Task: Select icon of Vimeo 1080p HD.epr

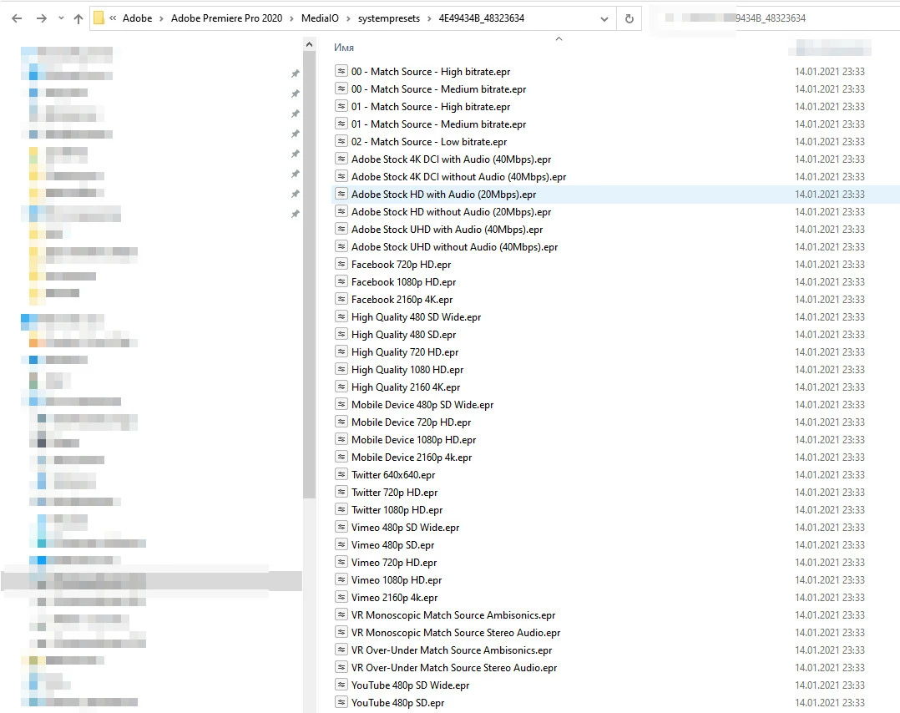Action: point(341,579)
